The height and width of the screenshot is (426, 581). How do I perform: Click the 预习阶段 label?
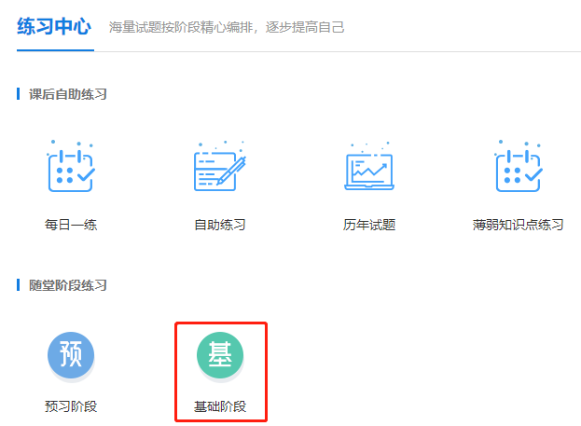coord(71,406)
